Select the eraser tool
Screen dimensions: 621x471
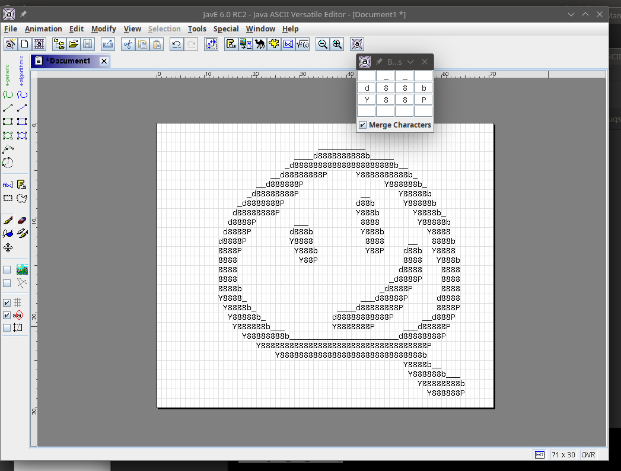tap(22, 220)
